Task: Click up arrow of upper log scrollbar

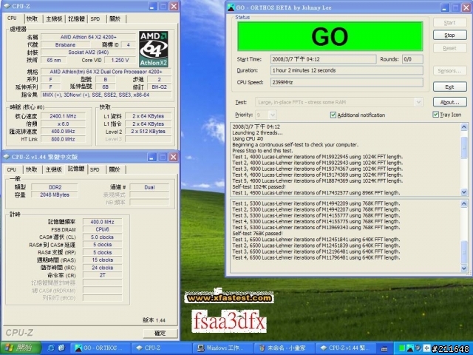Action: tap(464, 127)
